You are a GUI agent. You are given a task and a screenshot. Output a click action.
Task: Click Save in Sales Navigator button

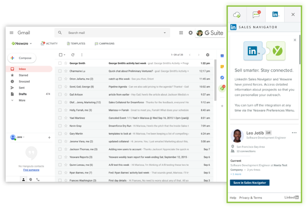[x=250, y=182]
